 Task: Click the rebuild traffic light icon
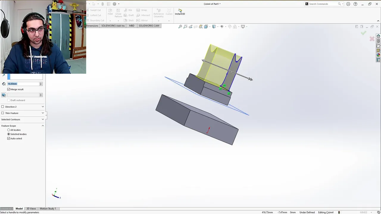tap(103, 4)
